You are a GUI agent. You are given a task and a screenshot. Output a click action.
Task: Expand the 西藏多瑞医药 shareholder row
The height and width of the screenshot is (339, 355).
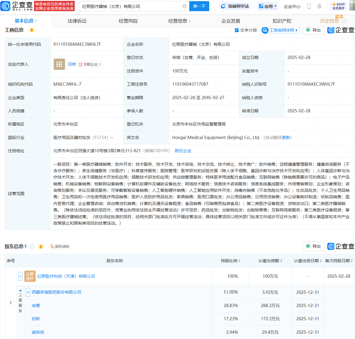[28, 292]
